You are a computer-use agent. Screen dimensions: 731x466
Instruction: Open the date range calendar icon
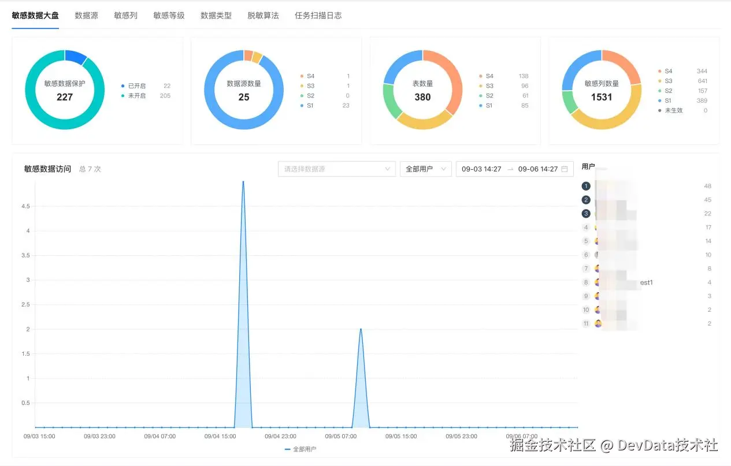[565, 169]
